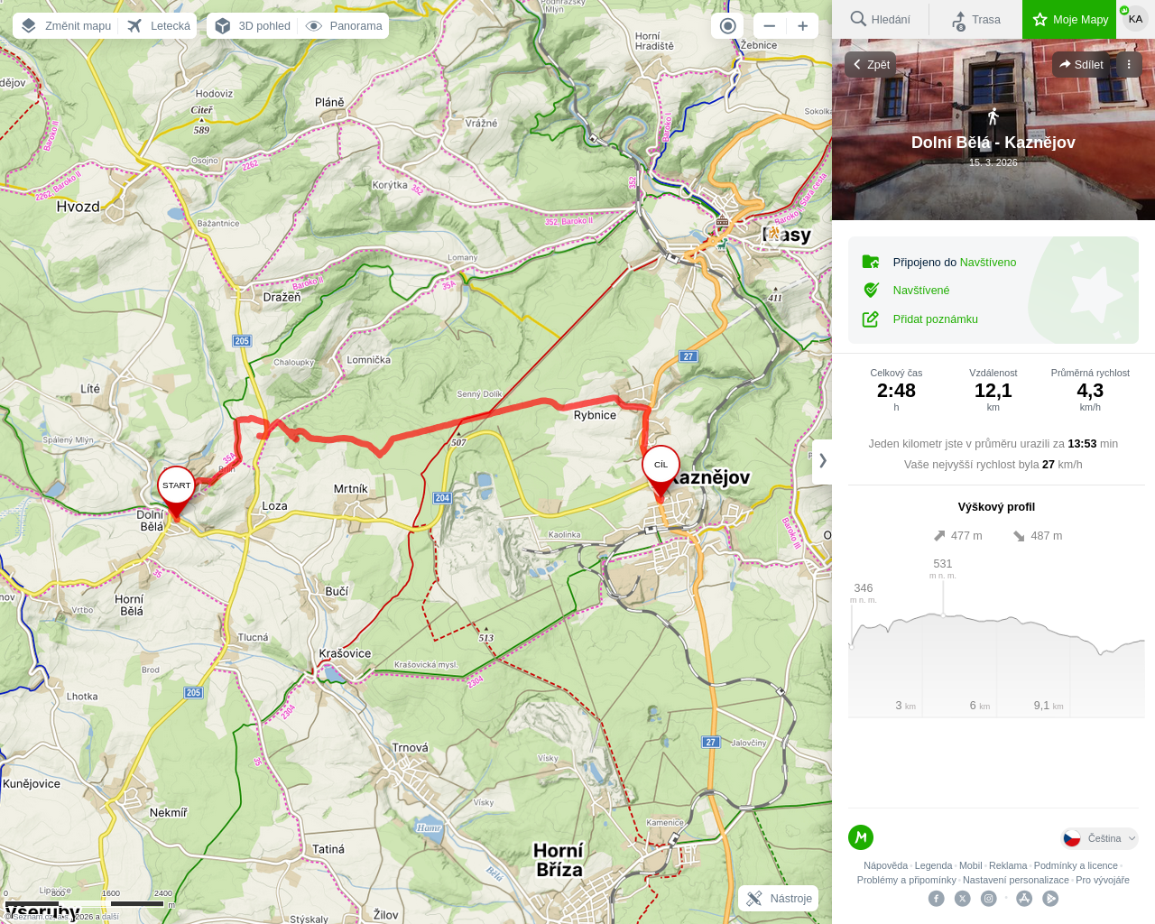Screen dimensions: 1155x924
Task: Click the Přidat poznámku link
Action: (x=935, y=319)
